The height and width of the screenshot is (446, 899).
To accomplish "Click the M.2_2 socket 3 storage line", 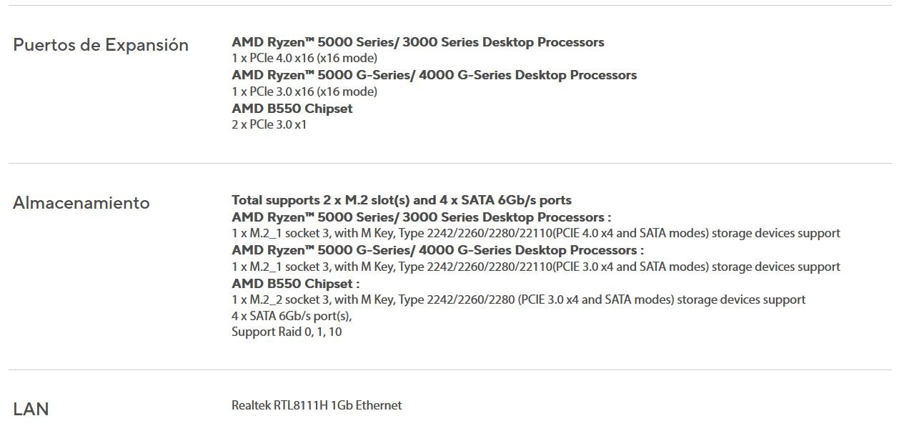I will pos(518,299).
